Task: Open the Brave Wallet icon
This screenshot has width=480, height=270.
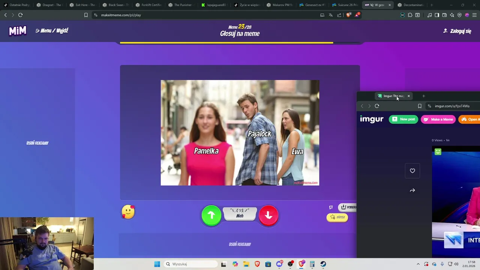Action: pos(444,15)
